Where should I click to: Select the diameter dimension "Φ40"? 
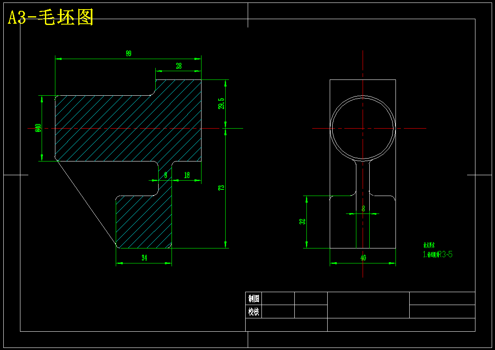(38, 128)
